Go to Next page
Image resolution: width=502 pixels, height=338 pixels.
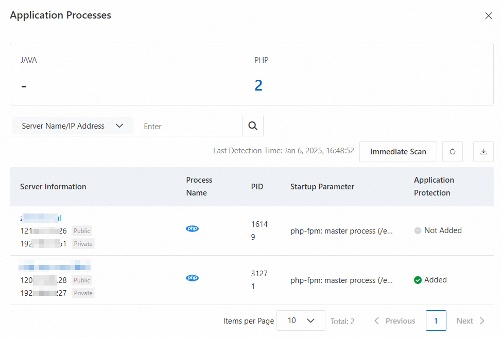tap(470, 321)
